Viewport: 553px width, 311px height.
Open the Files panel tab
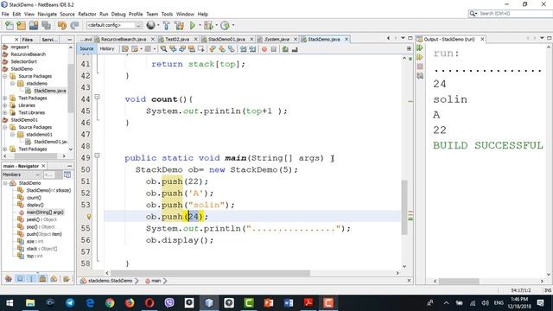tap(28, 40)
